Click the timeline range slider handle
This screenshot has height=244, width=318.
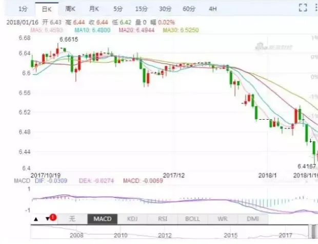click(x=313, y=232)
